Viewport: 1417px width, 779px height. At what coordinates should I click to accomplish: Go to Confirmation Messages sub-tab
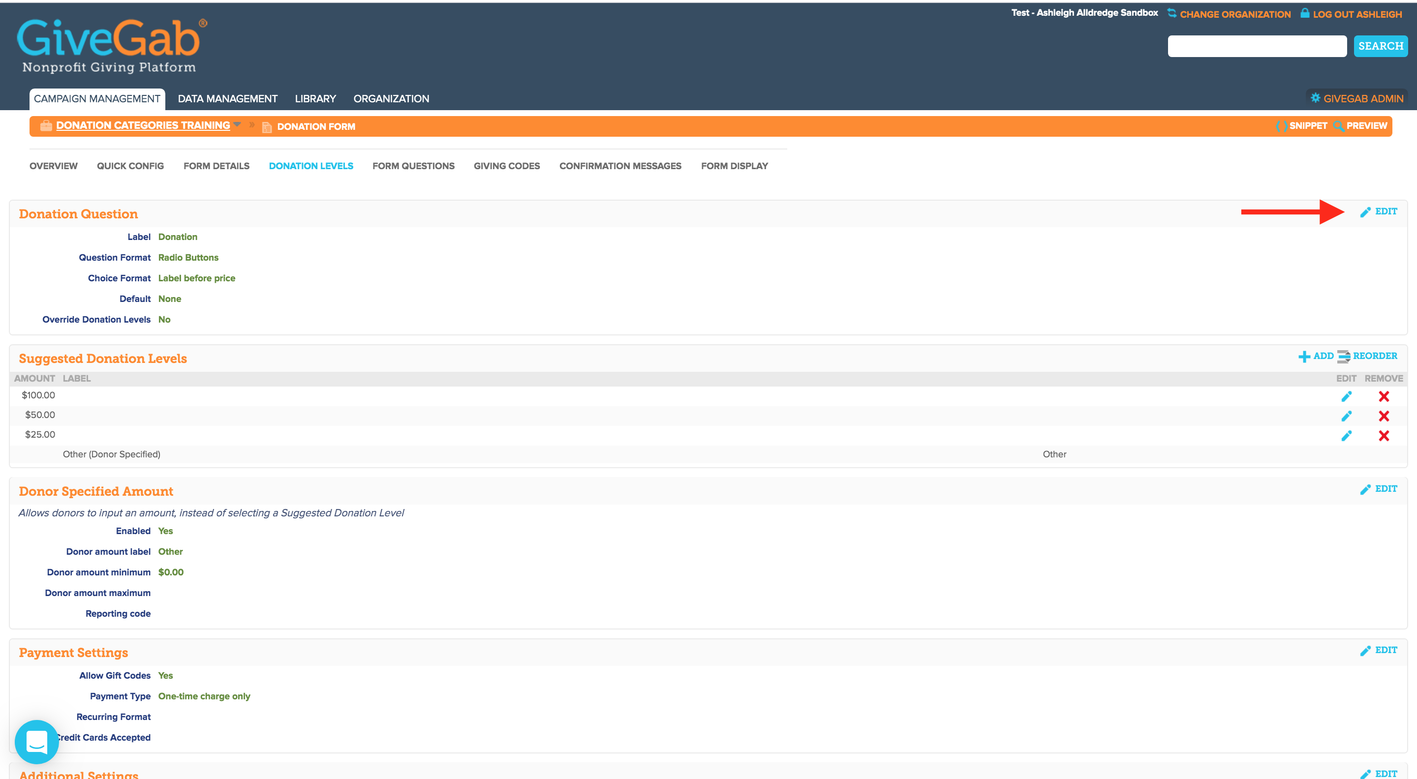(x=620, y=166)
